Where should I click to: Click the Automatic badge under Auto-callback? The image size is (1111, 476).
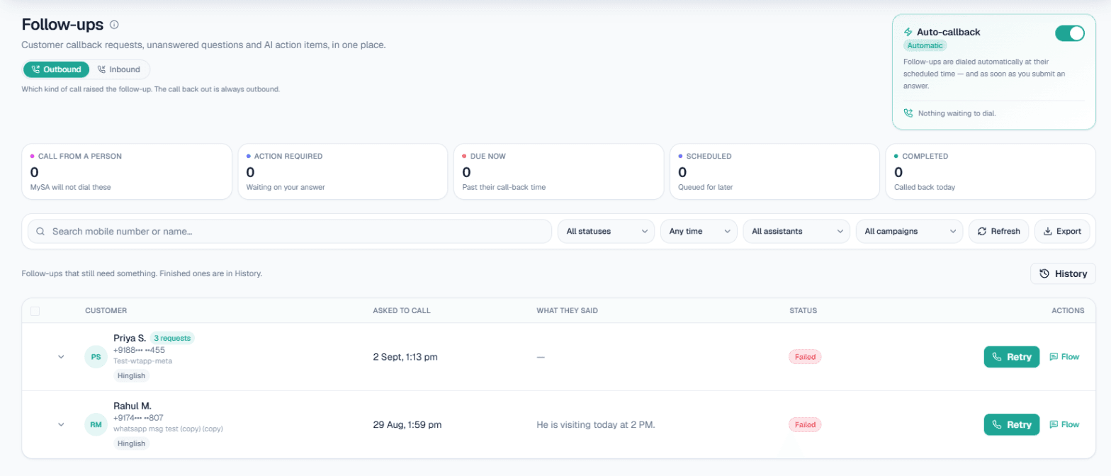pyautogui.click(x=925, y=45)
